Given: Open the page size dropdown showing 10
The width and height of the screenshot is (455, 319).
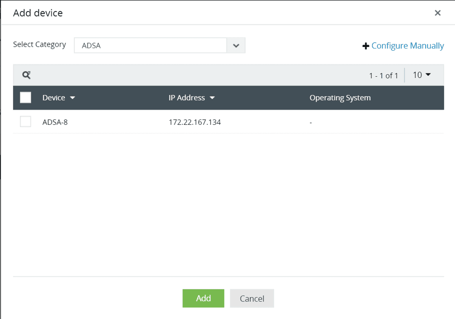Looking at the screenshot, I should pos(422,75).
